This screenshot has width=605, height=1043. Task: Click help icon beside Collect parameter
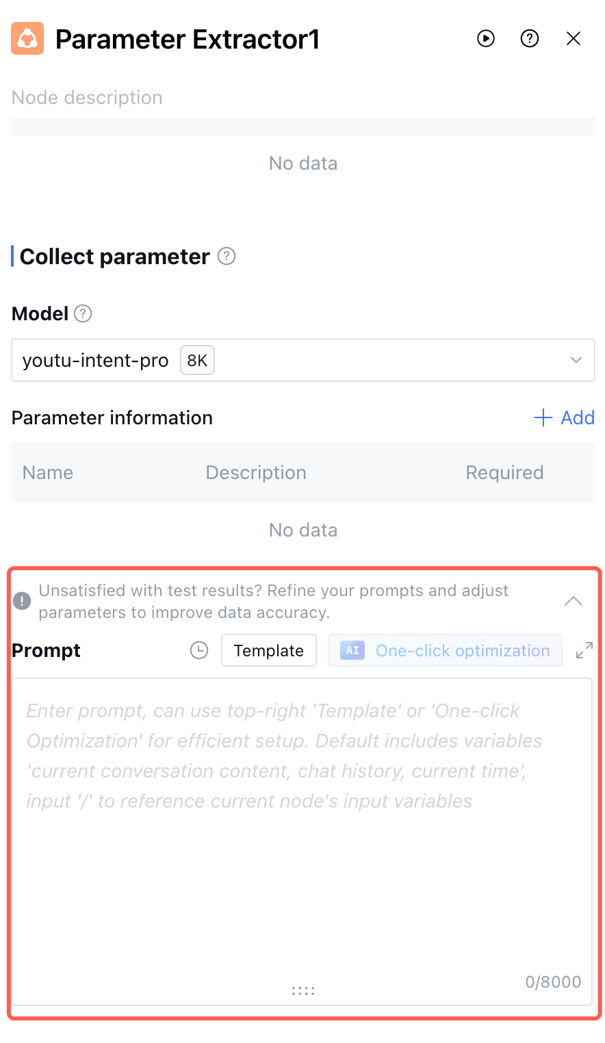tap(227, 257)
